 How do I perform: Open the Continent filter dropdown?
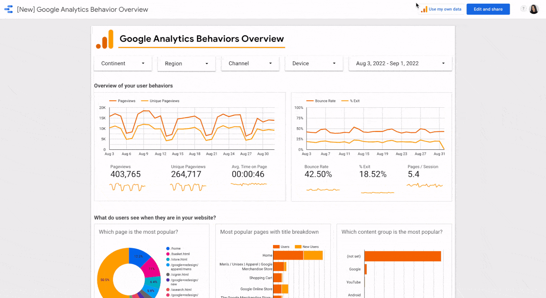click(122, 63)
